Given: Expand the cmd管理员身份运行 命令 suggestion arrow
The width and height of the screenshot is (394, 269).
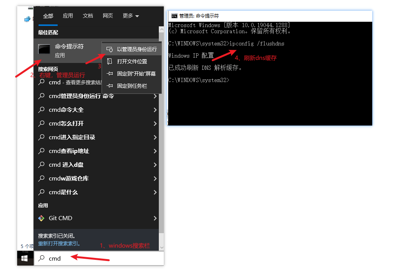Looking at the screenshot, I should click(x=155, y=96).
